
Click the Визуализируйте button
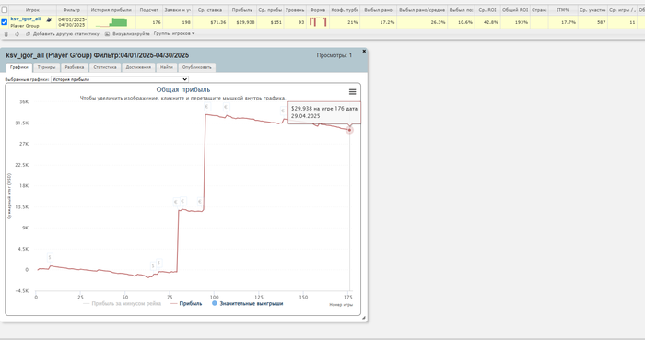(x=127, y=34)
